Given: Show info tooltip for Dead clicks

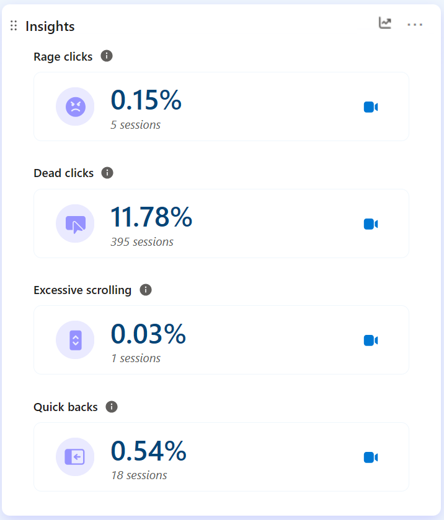Looking at the screenshot, I should click(107, 173).
